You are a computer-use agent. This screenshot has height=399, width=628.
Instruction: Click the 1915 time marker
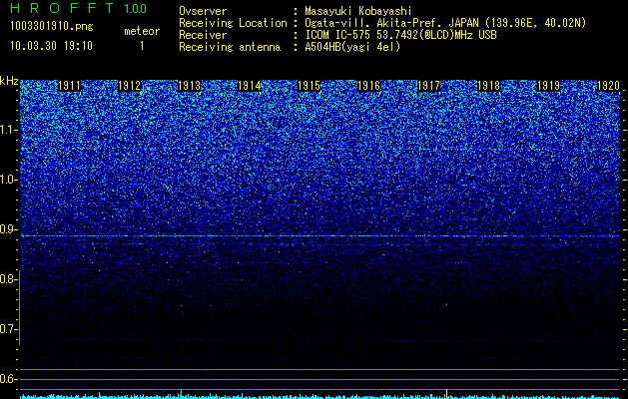pyautogui.click(x=309, y=86)
